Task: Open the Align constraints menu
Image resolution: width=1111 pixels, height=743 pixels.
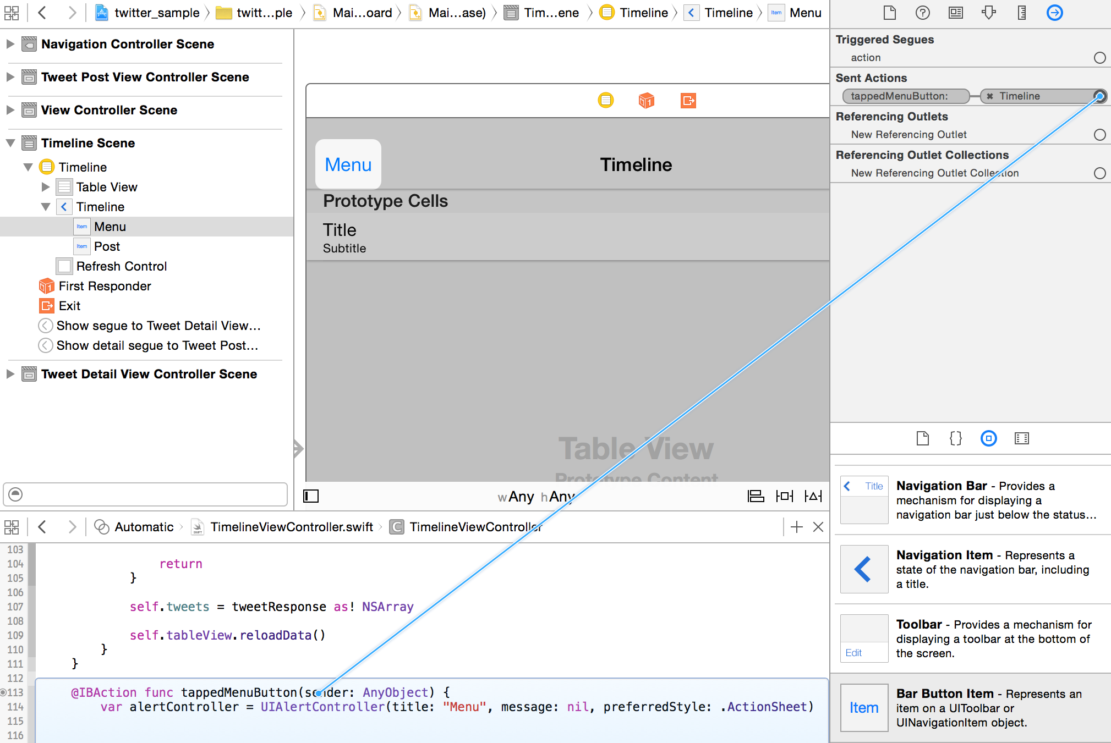Action: tap(756, 496)
